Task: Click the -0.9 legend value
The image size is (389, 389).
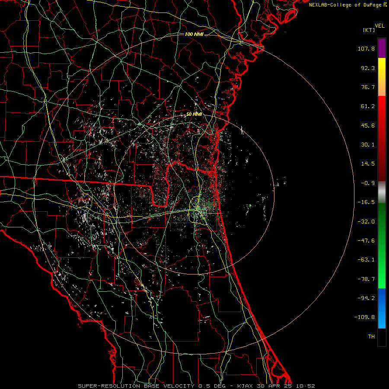Action: [368, 183]
